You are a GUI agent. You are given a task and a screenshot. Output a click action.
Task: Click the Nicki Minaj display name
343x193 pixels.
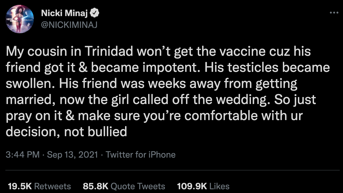coord(65,13)
